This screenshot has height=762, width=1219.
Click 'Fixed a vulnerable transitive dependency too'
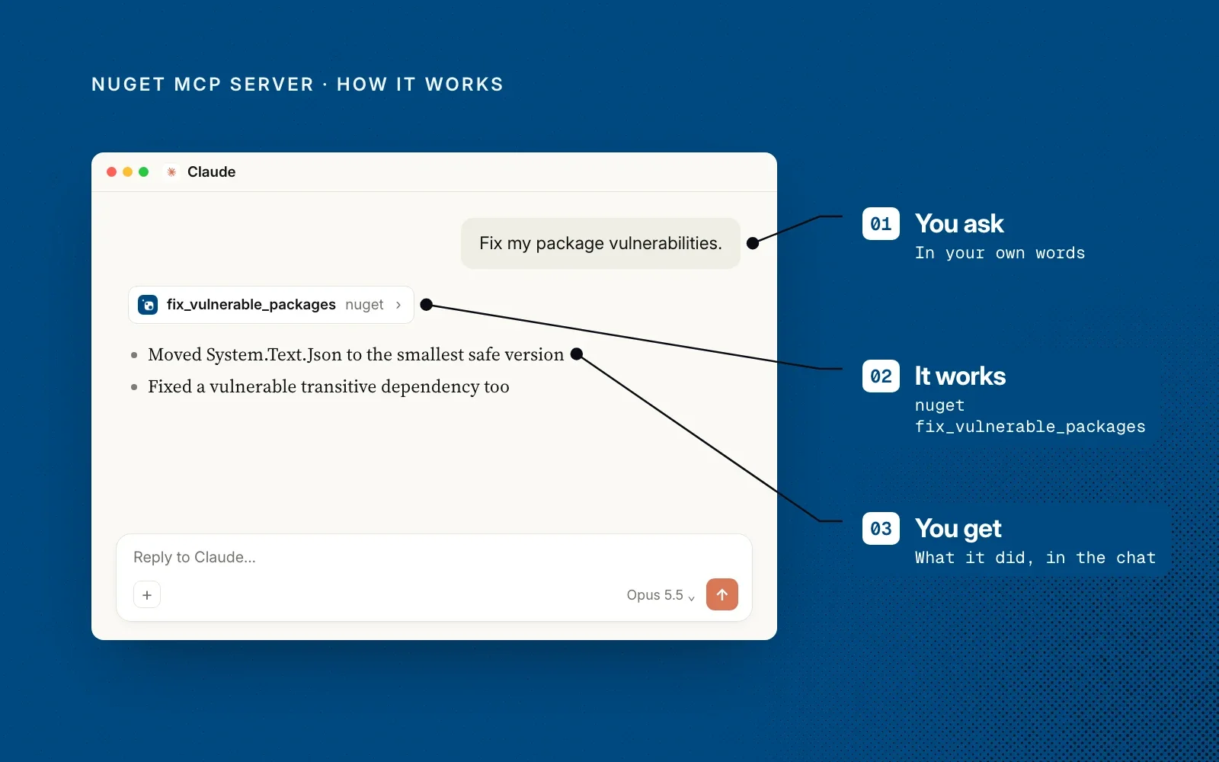point(328,386)
